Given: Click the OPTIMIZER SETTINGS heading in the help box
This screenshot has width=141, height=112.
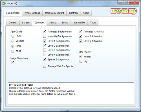Looking at the screenshot, I should point(21,85).
